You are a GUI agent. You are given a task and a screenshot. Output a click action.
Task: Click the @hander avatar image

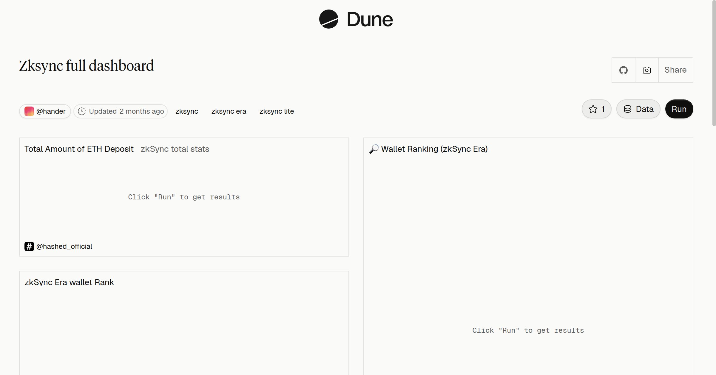(29, 111)
